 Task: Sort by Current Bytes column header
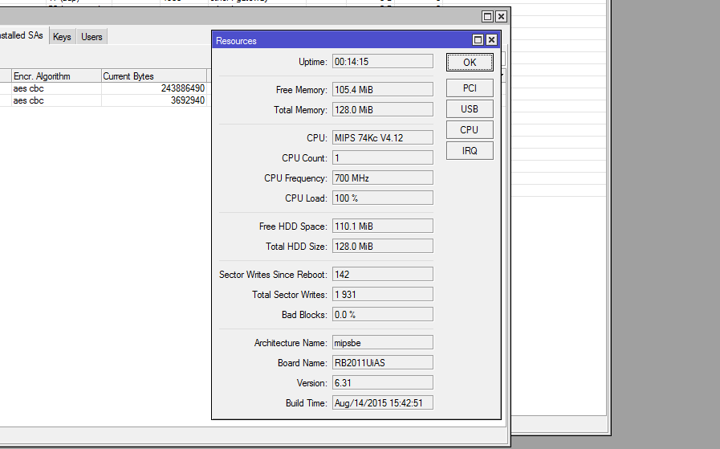153,76
